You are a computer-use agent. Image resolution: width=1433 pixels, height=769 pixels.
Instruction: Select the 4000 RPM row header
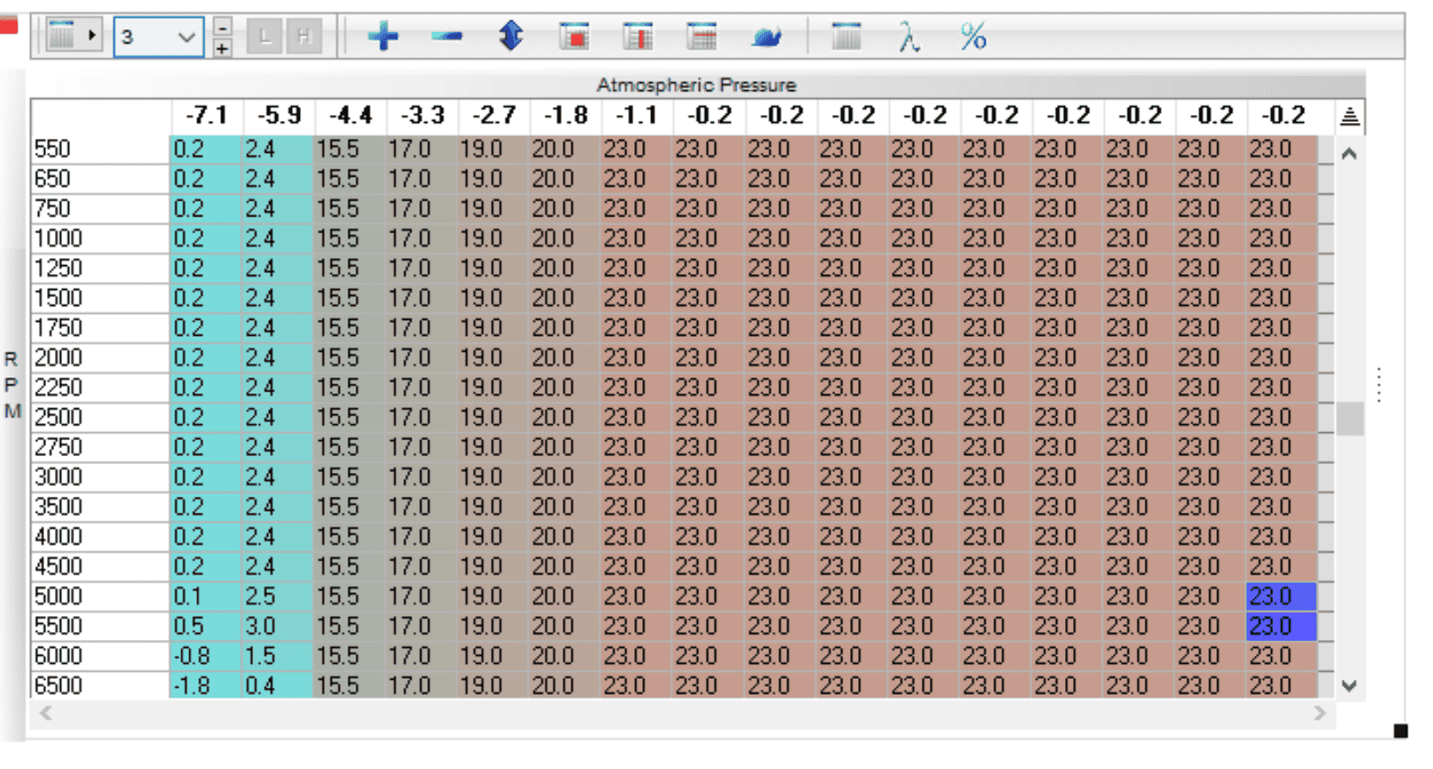click(x=100, y=537)
